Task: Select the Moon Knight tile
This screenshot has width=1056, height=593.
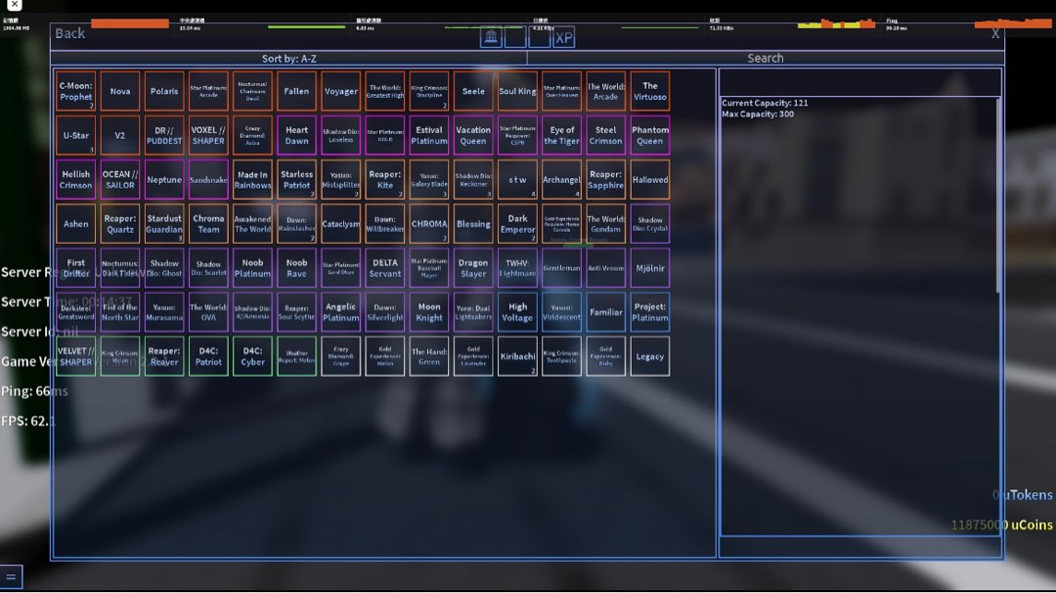Action: click(x=429, y=312)
